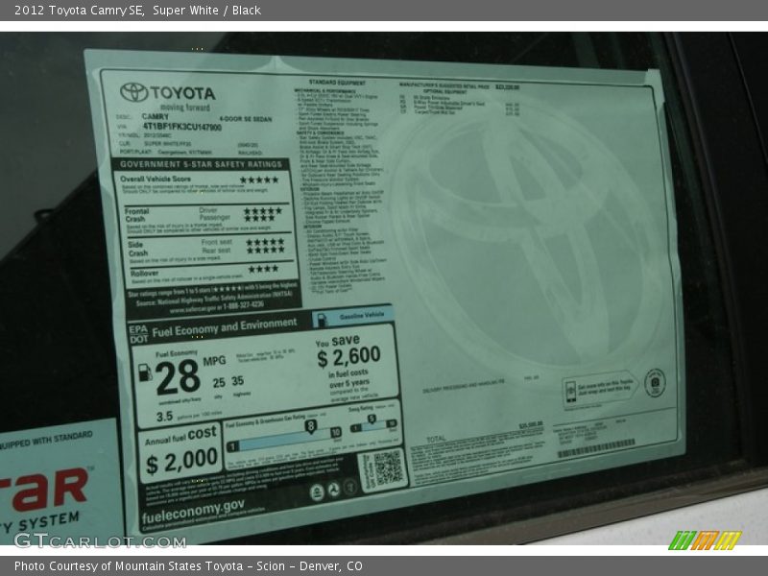This screenshot has width=768, height=576.
Task: Click the 'in fuel costs over 5 years' text
Action: tap(348, 378)
